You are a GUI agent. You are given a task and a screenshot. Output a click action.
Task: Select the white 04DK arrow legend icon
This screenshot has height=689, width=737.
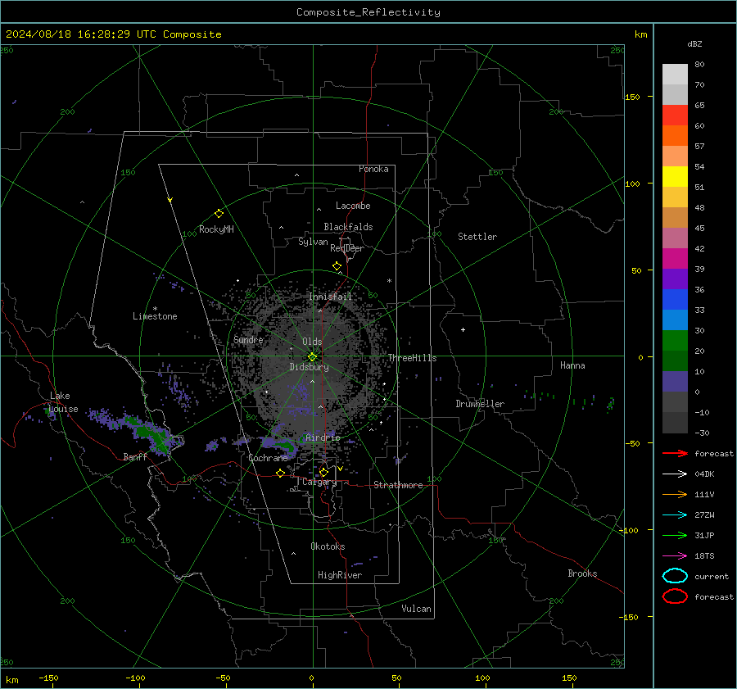(675, 474)
